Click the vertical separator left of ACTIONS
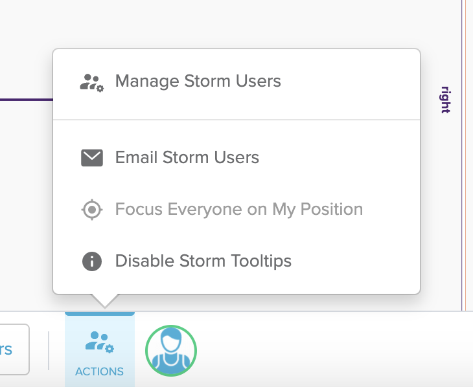This screenshot has width=473, height=387. [49, 351]
